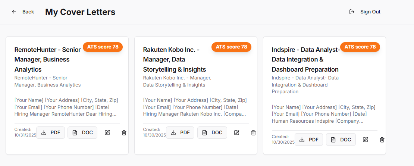Viewport: 414px width, 166px height.
Task: Edit the RemoteHunter cover letter
Action: (107, 132)
